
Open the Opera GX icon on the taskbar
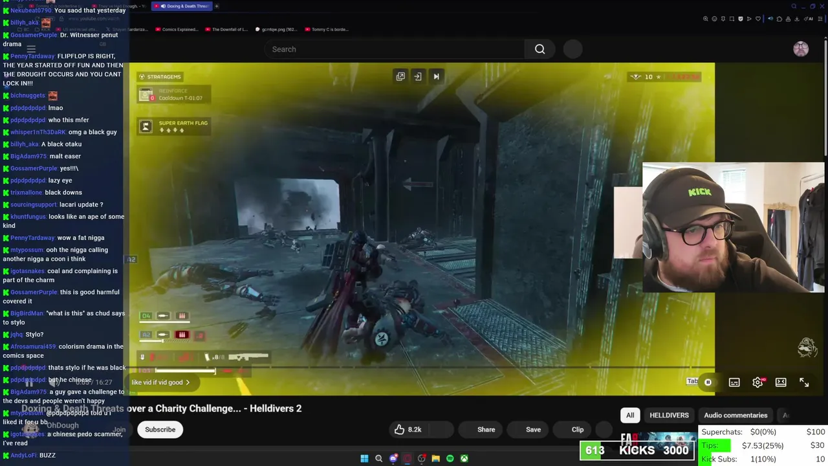click(x=408, y=459)
